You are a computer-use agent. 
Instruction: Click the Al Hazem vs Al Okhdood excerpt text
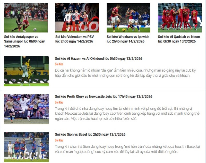click(x=125, y=73)
